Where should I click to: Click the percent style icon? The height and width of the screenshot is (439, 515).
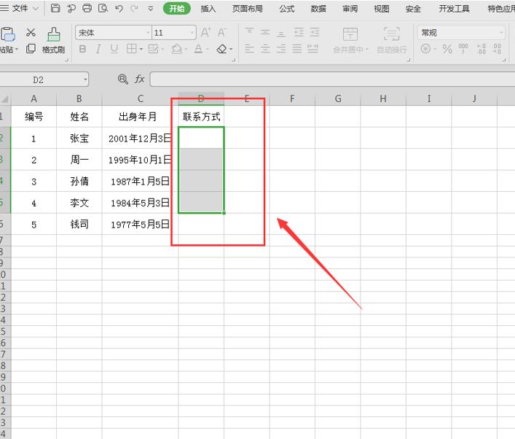(x=447, y=49)
